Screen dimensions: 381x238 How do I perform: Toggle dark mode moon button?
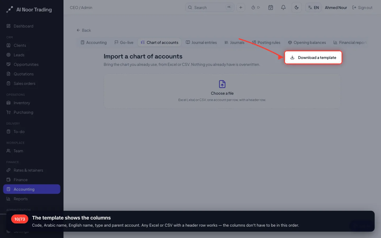[296, 7]
